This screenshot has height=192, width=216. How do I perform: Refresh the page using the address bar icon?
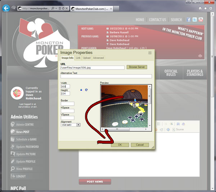(63, 8)
